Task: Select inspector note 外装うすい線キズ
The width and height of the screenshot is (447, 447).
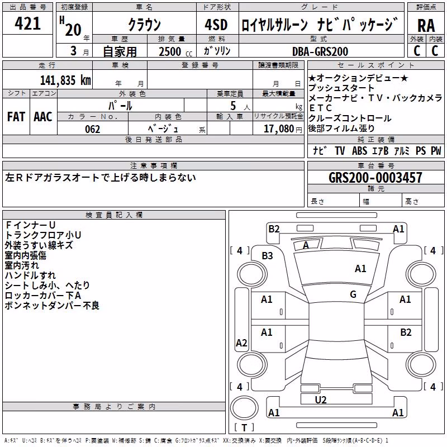Action: point(39,245)
